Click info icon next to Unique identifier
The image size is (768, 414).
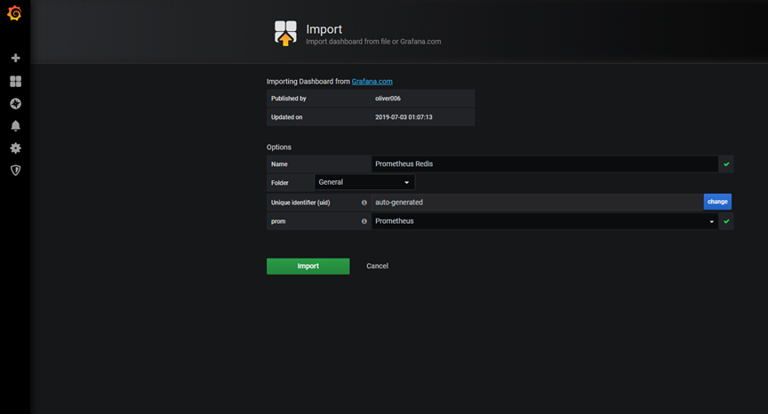tap(364, 203)
